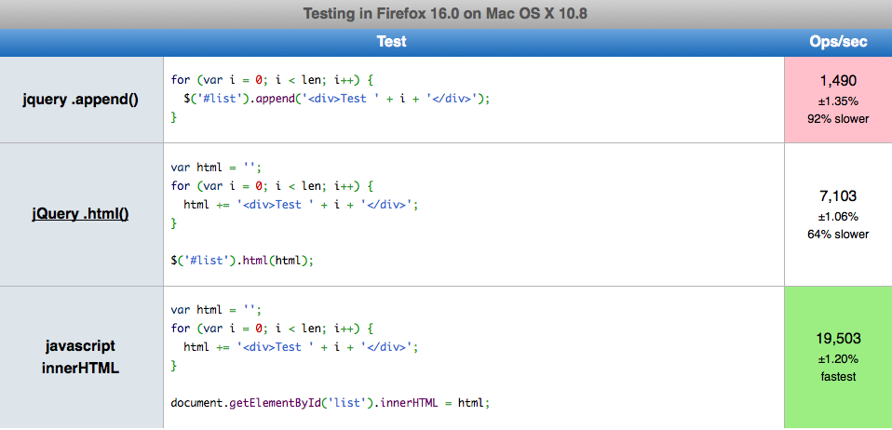Click the 19,503 ops/sec value

pyautogui.click(x=838, y=339)
